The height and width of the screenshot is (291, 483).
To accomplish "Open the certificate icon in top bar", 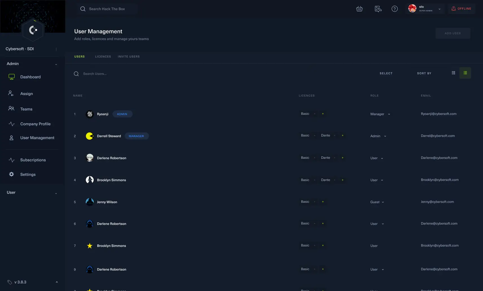I will point(378,9).
